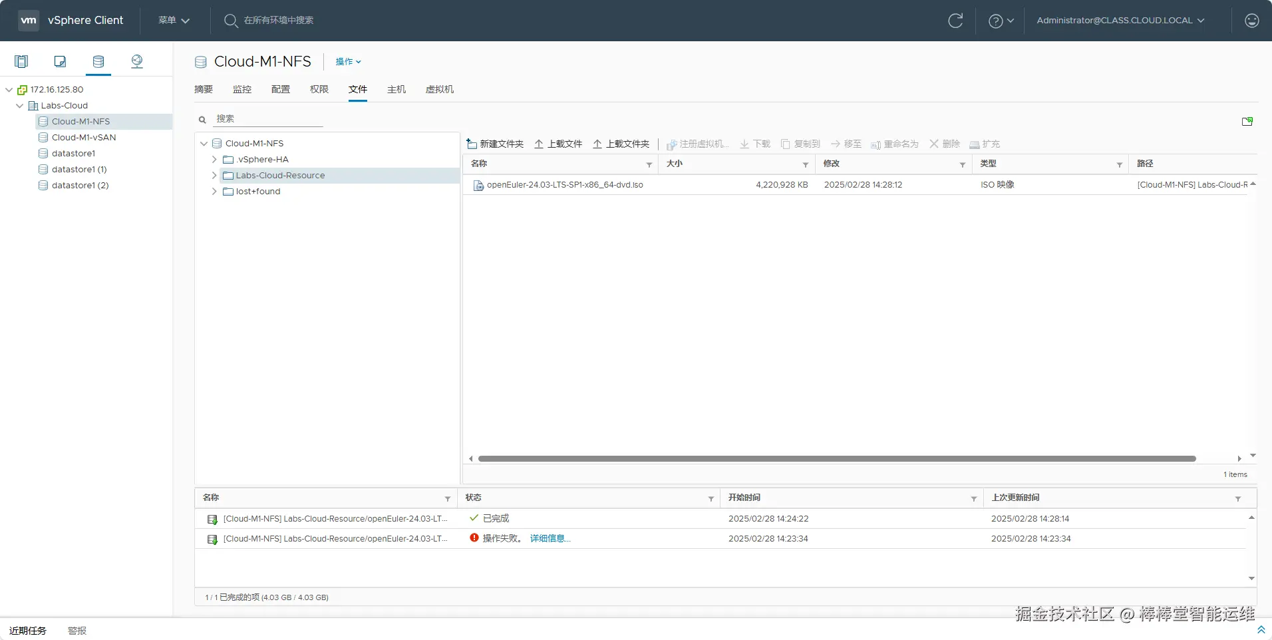Create a new folder (新建文件夹)
This screenshot has width=1272, height=640.
(x=495, y=144)
